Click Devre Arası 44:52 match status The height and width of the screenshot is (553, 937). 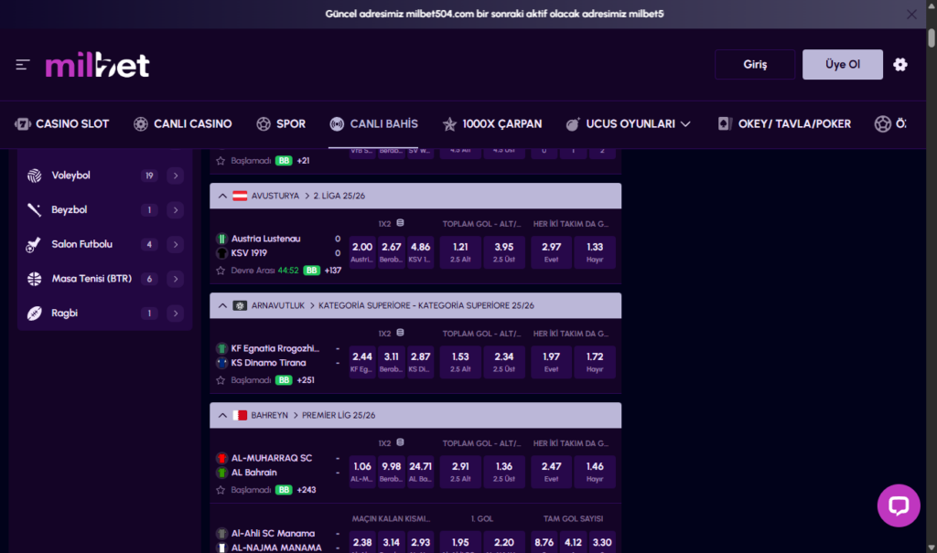264,271
